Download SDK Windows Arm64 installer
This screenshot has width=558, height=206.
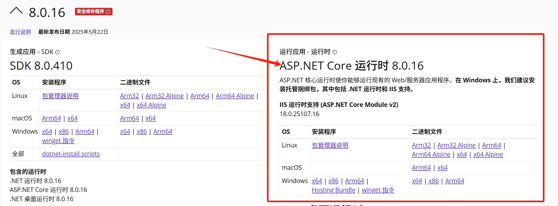[x=85, y=131]
